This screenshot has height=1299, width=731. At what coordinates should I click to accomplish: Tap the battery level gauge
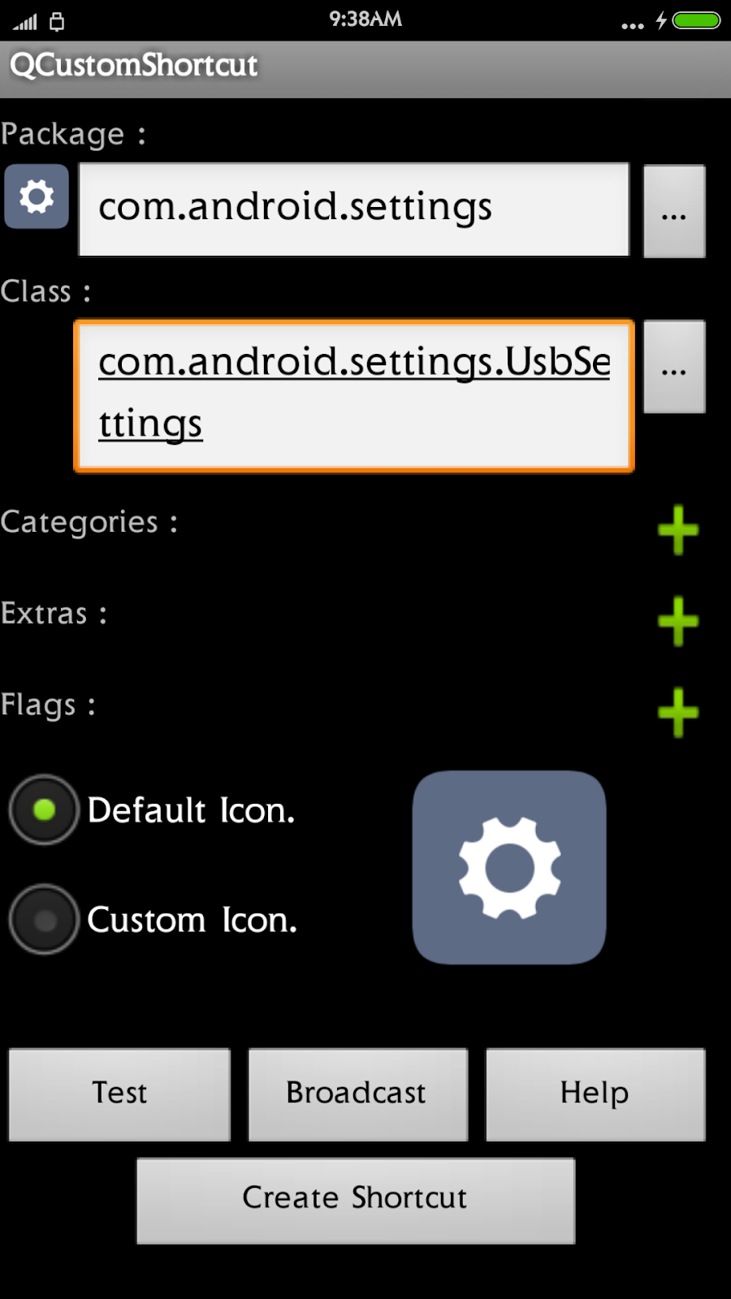[694, 19]
